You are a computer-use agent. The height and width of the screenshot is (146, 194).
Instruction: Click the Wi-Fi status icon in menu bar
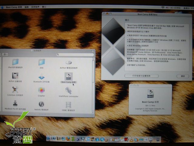click(x=163, y=7)
